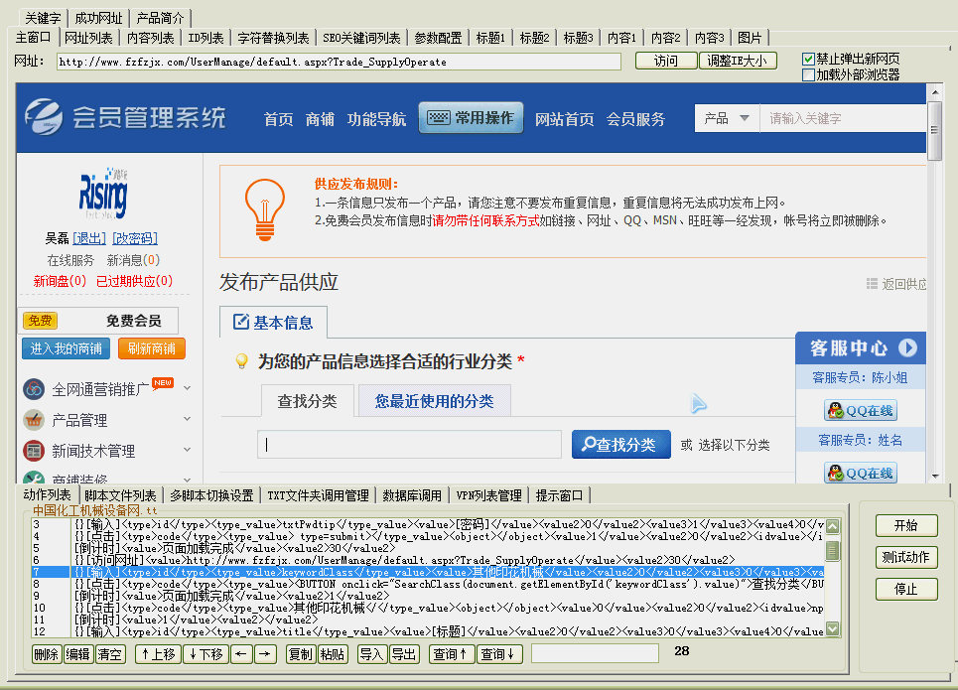
Task: Click the 导入 import button
Action: pyautogui.click(x=371, y=654)
